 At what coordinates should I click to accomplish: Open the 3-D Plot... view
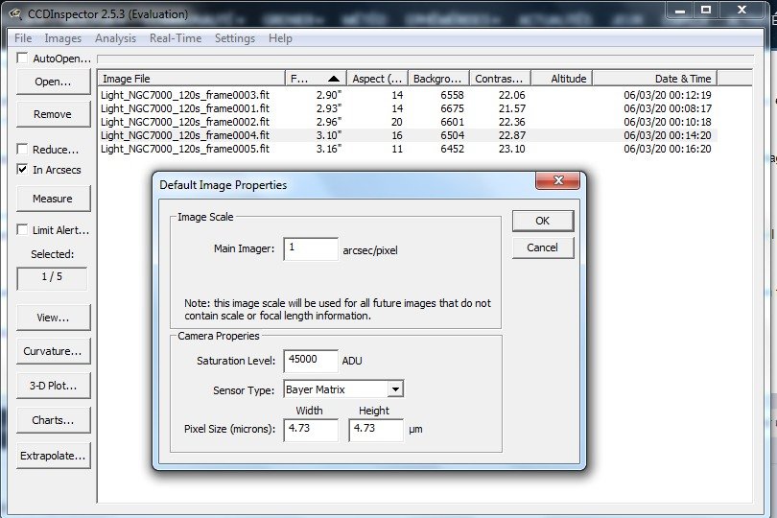(x=53, y=386)
